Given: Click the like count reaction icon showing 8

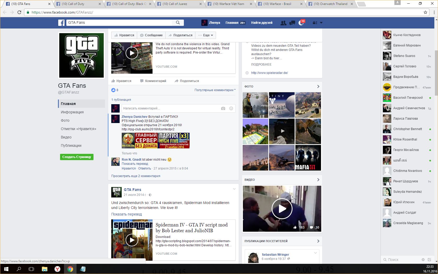Looking at the screenshot, I should pos(113,90).
